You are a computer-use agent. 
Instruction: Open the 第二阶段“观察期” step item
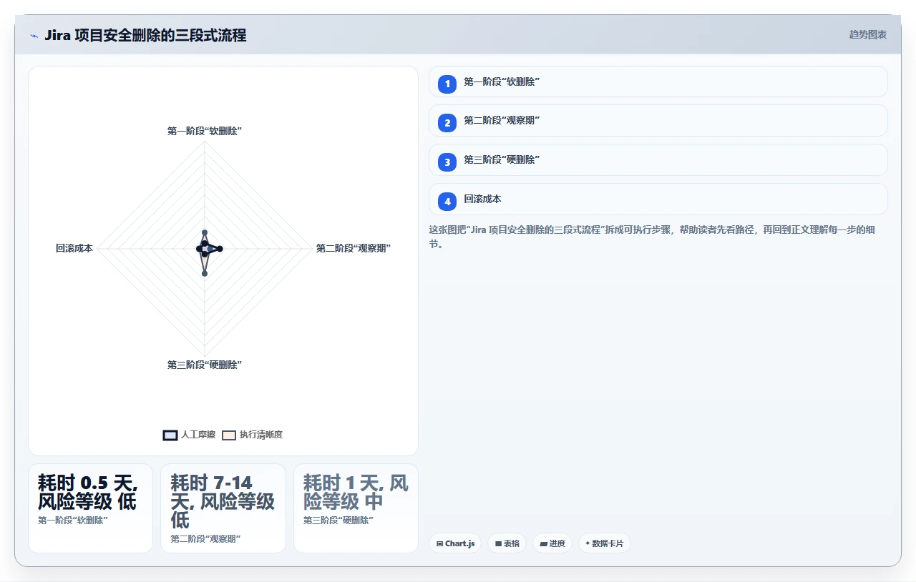coord(658,120)
